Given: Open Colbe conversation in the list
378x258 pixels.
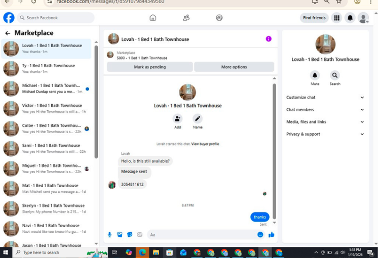Looking at the screenshot, I should click(46, 128).
